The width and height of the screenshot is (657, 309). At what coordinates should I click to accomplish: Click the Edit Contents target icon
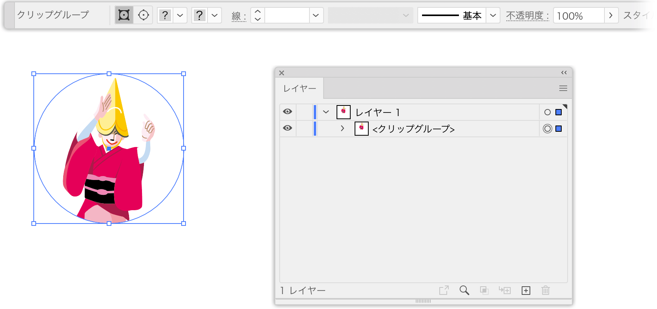pyautogui.click(x=144, y=15)
